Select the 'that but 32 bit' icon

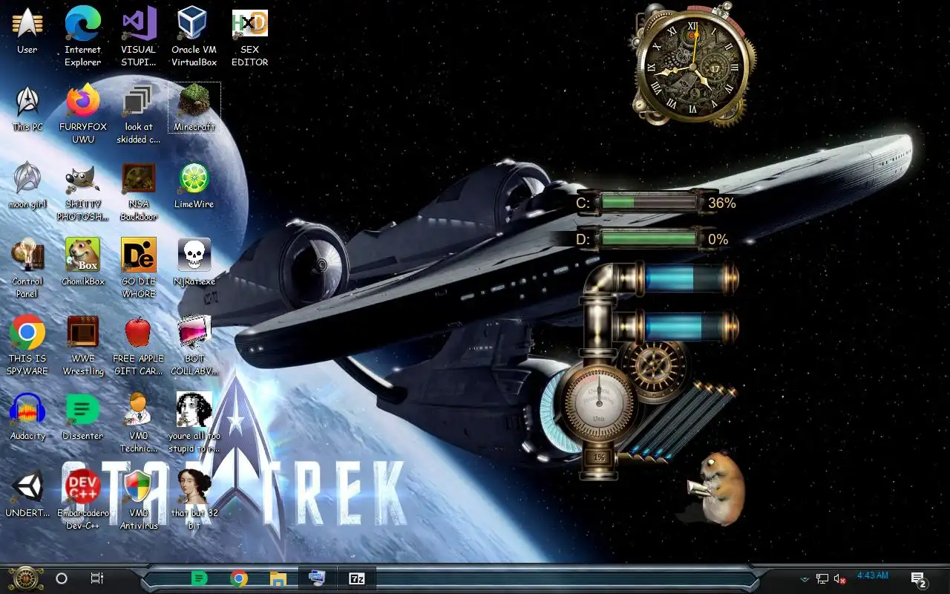194,499
